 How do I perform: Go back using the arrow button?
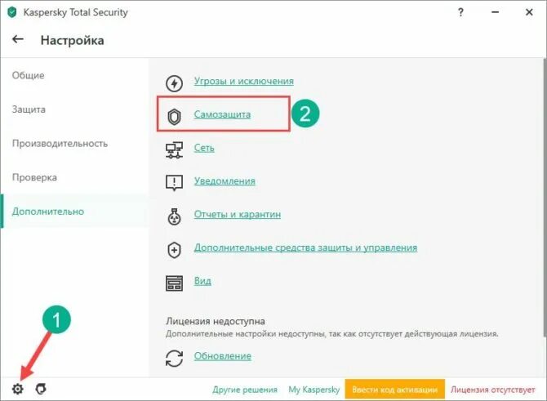tap(18, 39)
